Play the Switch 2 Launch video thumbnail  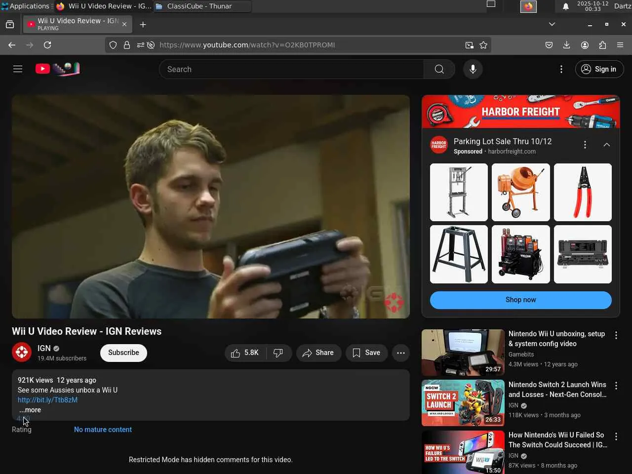click(463, 403)
